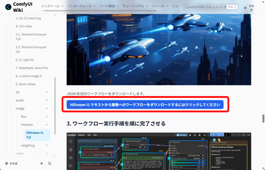Open the インストール navigation menu
Image resolution: width=265 pixels, height=170 pixels.
pos(52,6)
